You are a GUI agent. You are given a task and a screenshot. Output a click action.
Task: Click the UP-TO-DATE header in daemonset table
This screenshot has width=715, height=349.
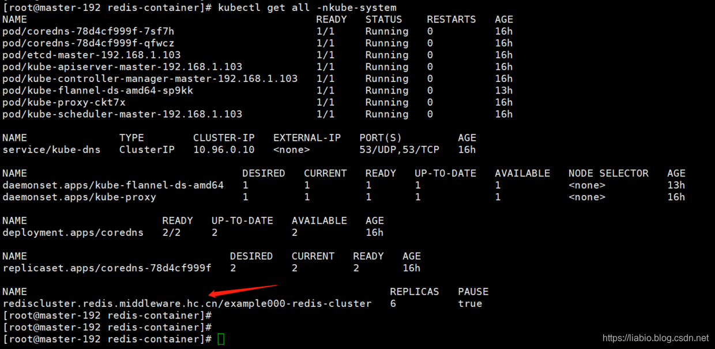pos(445,173)
